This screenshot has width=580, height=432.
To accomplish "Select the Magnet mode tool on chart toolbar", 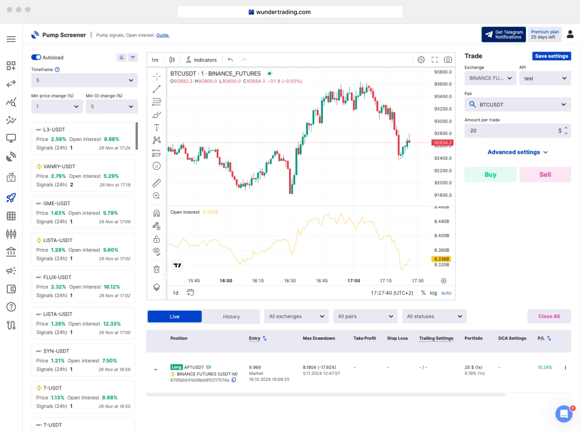I will [156, 213].
